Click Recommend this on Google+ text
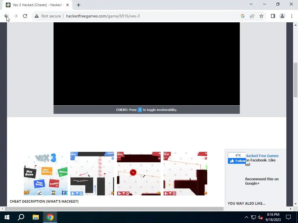The width and height of the screenshot is (298, 223). 262,181
